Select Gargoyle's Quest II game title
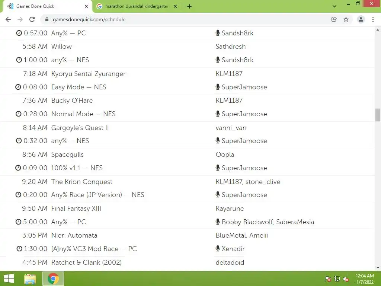 pos(80,128)
